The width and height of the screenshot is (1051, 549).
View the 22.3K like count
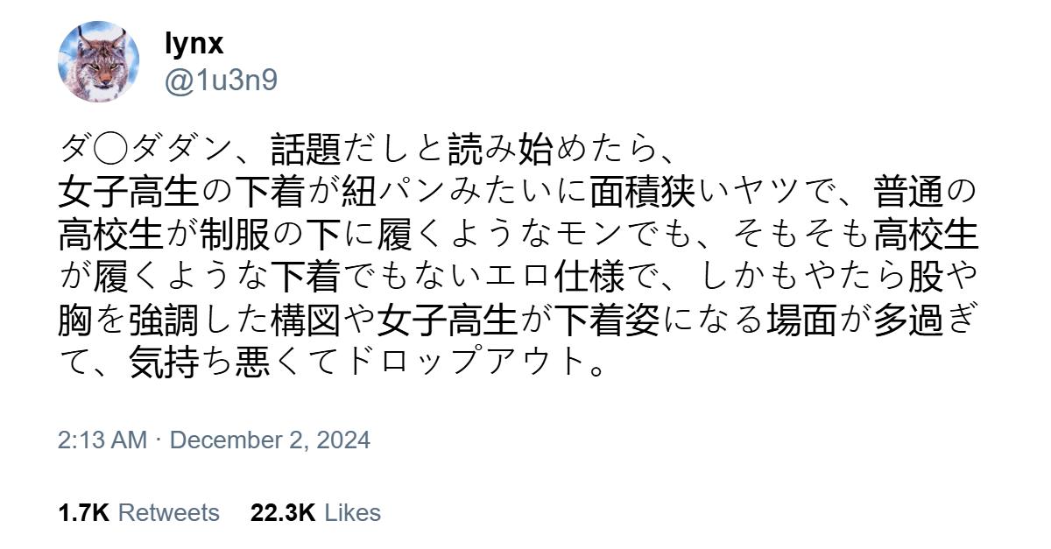coord(283,512)
